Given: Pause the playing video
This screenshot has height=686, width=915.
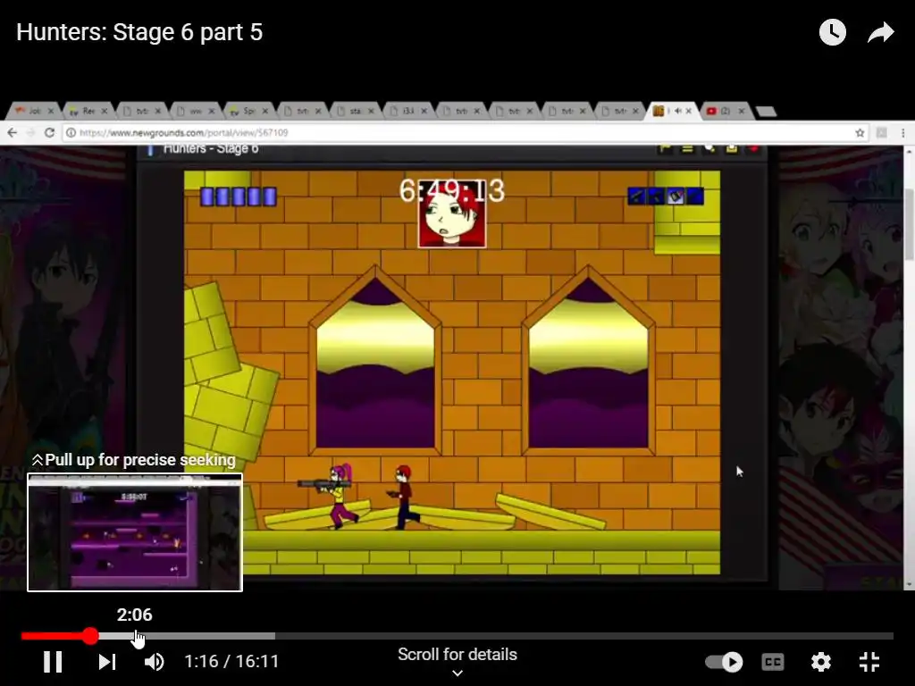Looking at the screenshot, I should (53, 662).
